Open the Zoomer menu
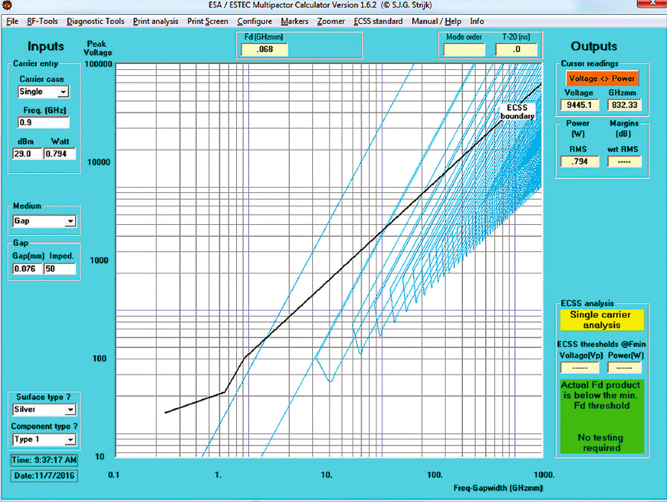The height and width of the screenshot is (502, 667). pyautogui.click(x=331, y=22)
